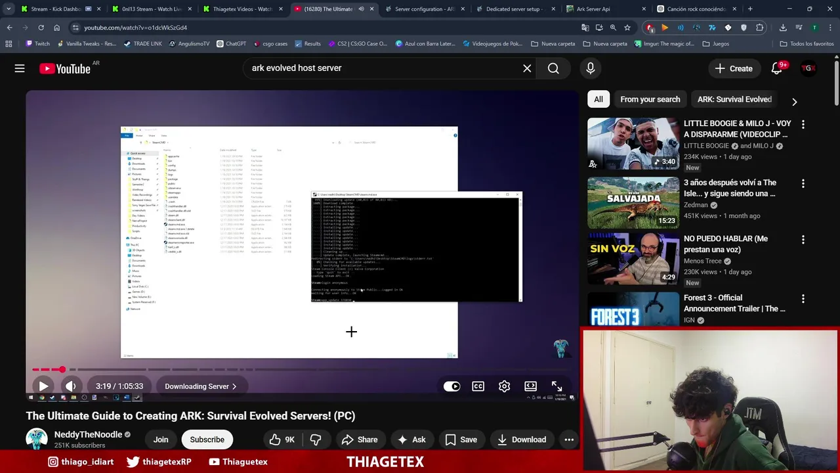Open YouTube notifications bell
840x473 pixels.
[777, 68]
